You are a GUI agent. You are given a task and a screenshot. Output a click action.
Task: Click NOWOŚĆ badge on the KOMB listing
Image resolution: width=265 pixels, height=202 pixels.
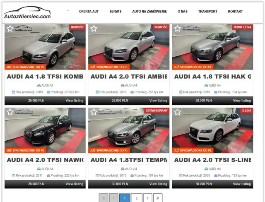pyautogui.click(x=77, y=27)
